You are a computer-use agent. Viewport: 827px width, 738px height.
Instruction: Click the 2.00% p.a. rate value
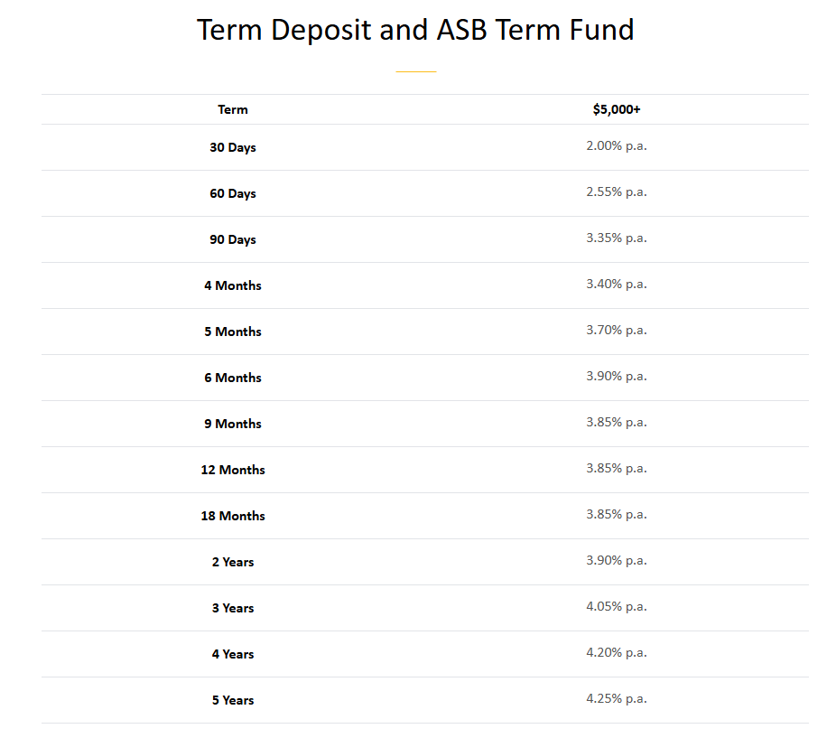pyautogui.click(x=617, y=146)
